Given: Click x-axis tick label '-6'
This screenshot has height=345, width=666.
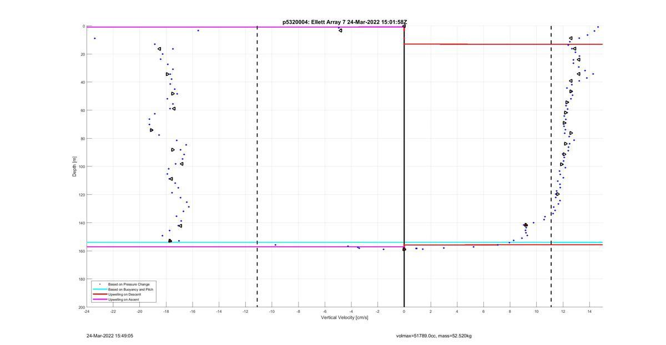Looking at the screenshot, I should point(325,312).
